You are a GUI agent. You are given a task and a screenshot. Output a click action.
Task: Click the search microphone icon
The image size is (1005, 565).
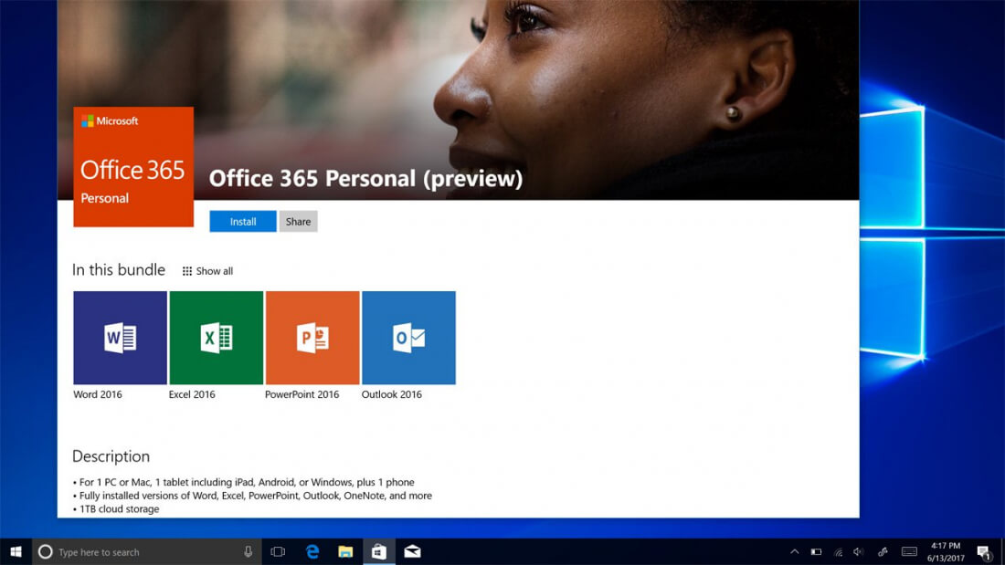tap(248, 551)
